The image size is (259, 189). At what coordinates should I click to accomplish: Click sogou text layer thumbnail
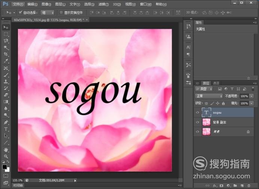pyautogui.click(x=206, y=112)
